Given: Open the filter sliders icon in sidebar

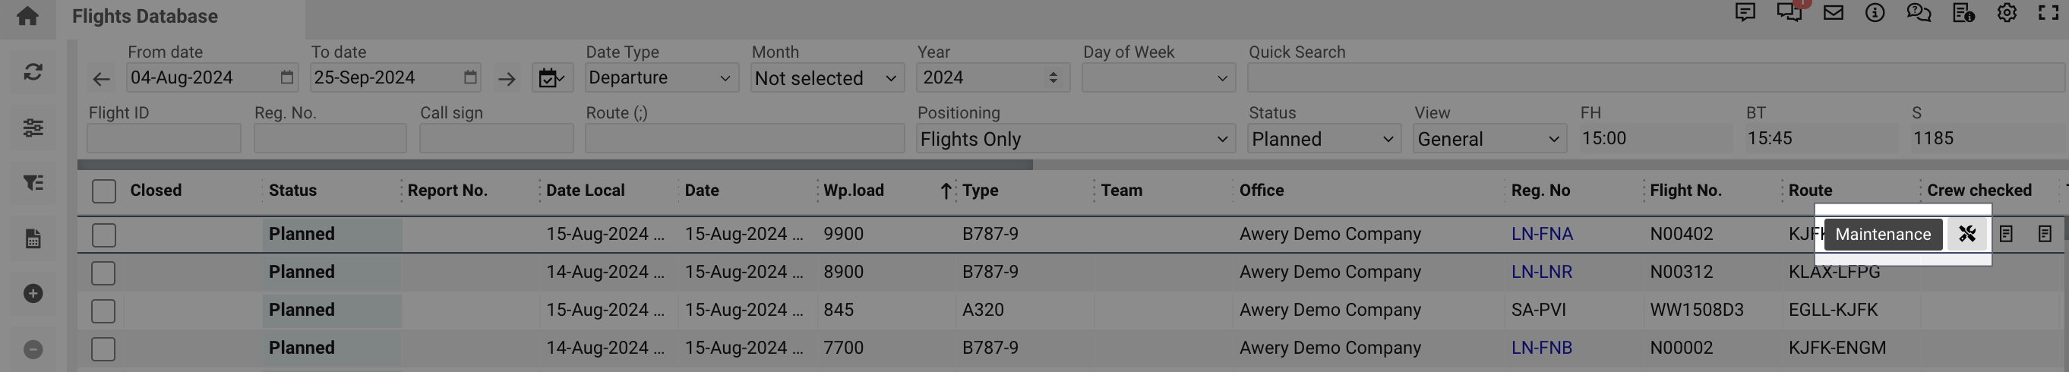Looking at the screenshot, I should pos(33,128).
